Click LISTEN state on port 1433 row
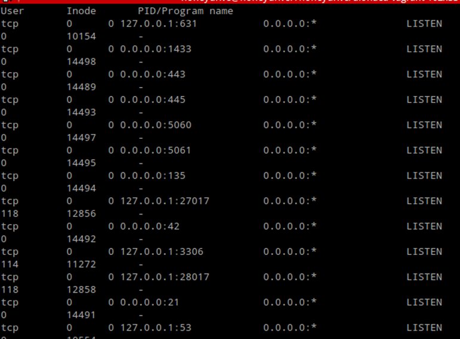This screenshot has width=460, height=339. tap(424, 49)
